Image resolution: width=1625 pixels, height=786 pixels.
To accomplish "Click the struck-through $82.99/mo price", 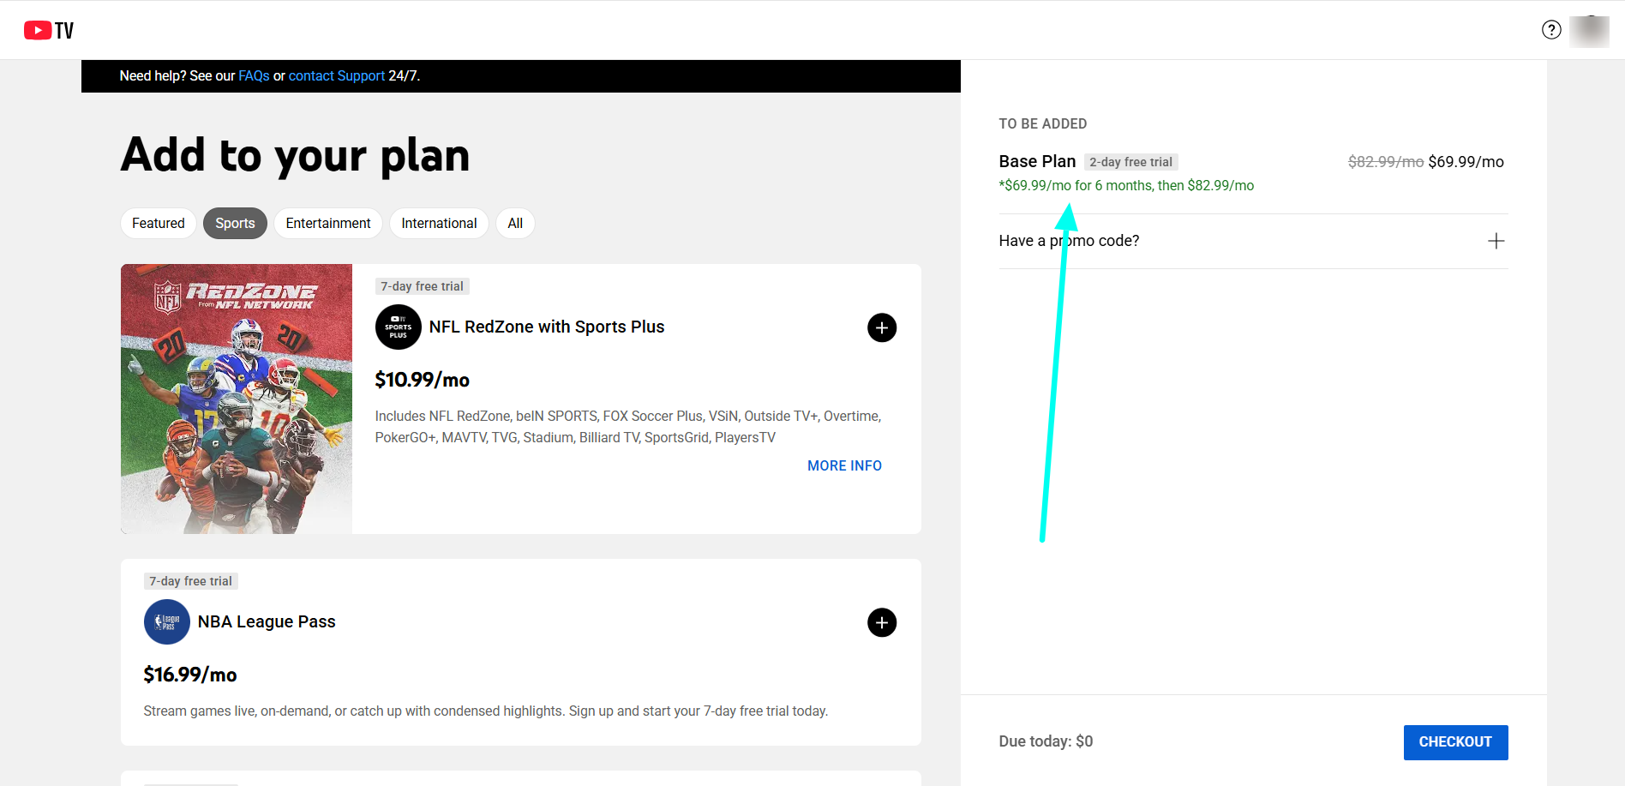I will (x=1385, y=162).
